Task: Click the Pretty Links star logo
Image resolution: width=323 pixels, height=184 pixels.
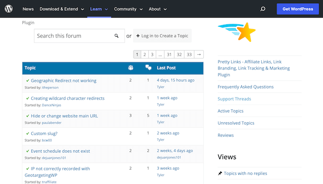Action: pos(237,32)
